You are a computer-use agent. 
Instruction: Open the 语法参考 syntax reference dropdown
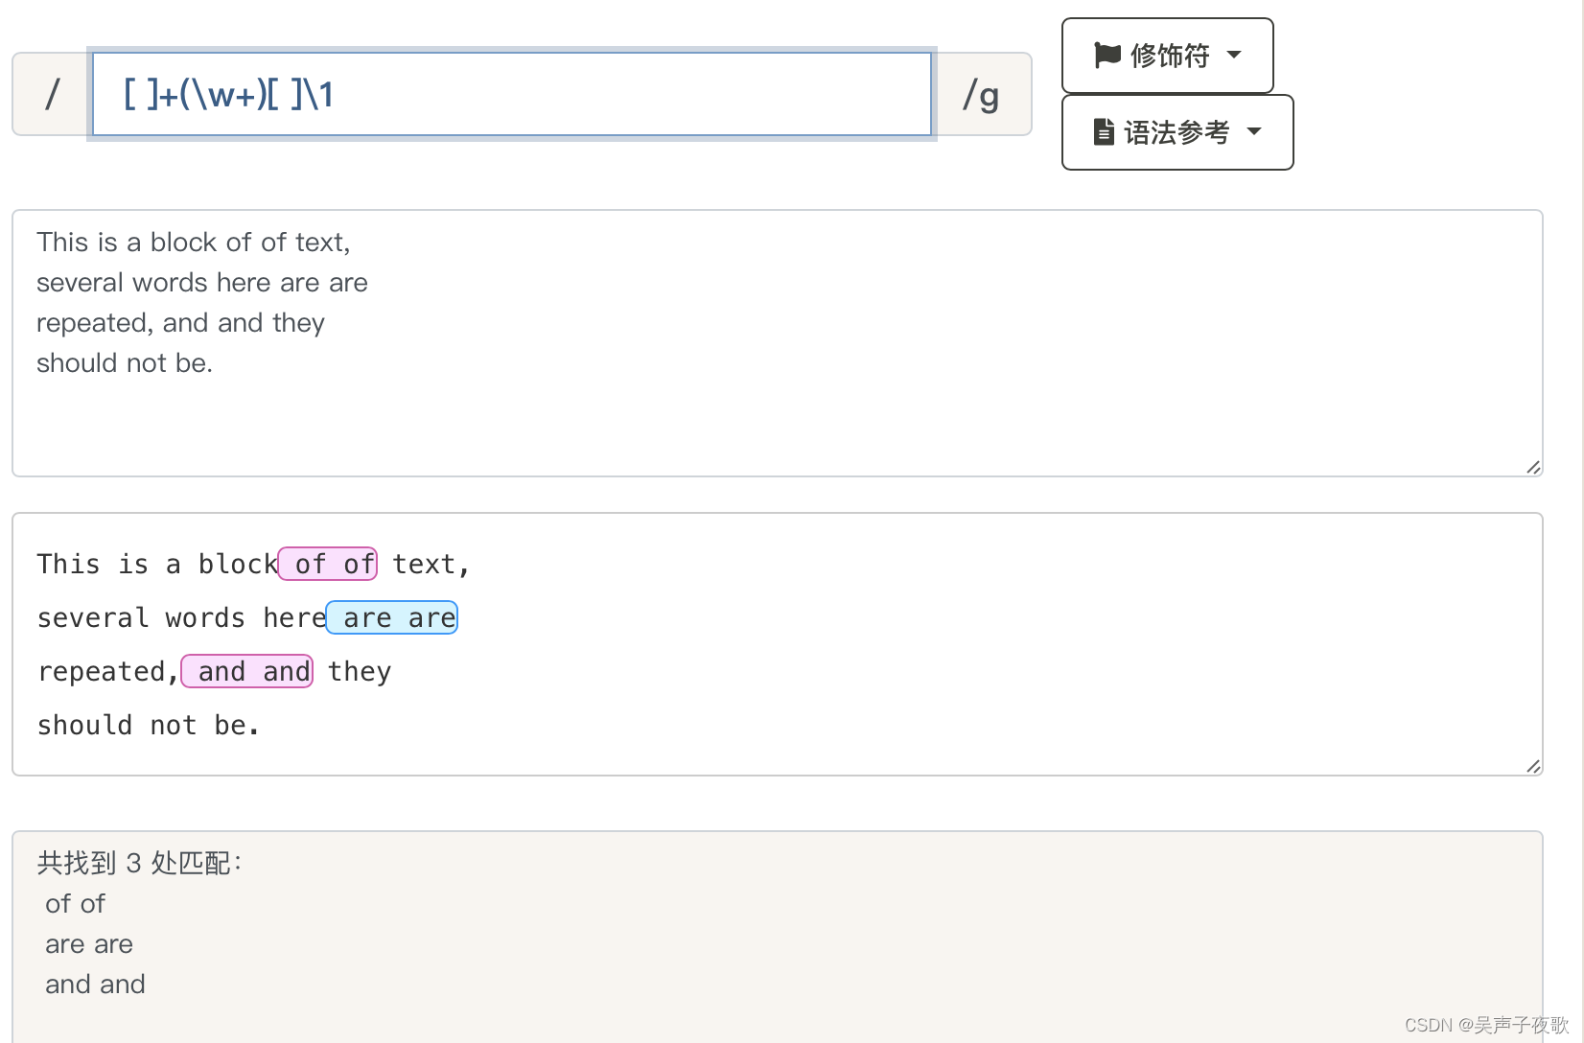click(1177, 132)
